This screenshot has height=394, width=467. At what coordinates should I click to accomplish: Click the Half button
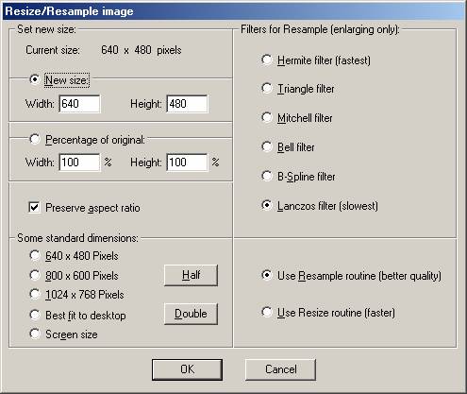(x=191, y=275)
